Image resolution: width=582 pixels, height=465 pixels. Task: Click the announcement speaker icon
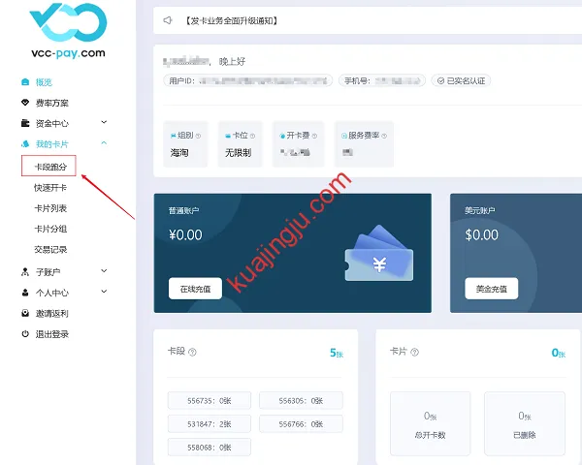click(168, 20)
